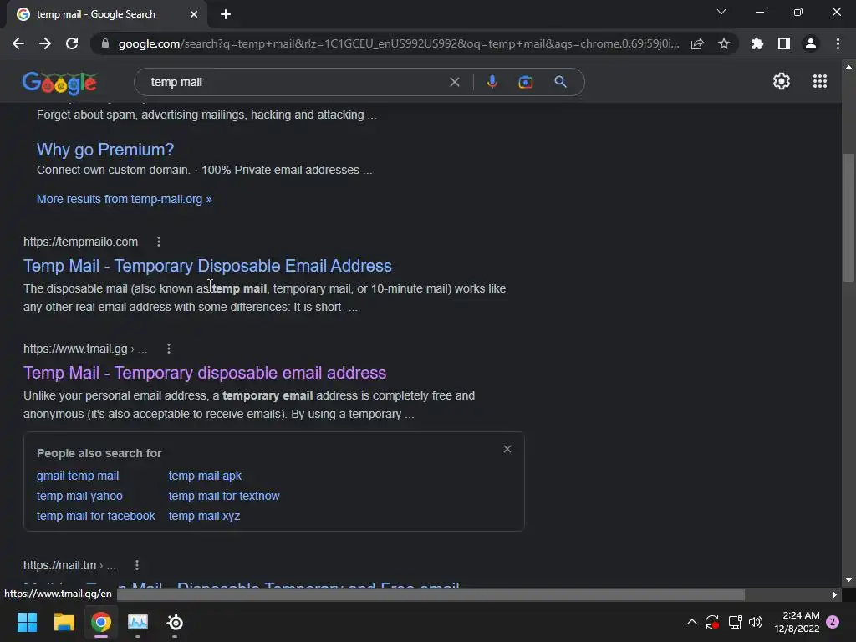Open the clock showing 2:24 AM
The image size is (856, 642).
tap(797, 622)
